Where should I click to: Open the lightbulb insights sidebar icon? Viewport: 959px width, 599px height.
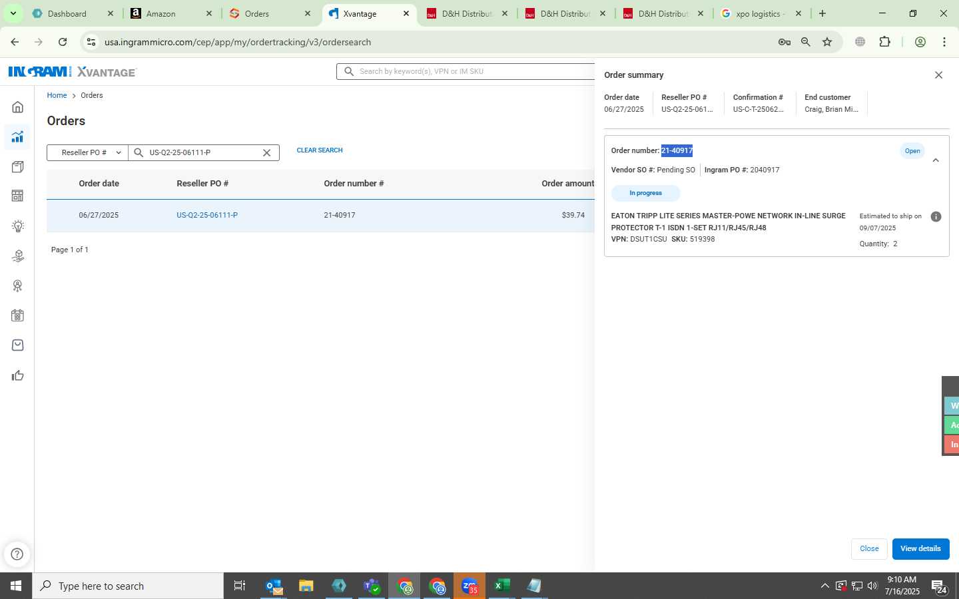tap(18, 226)
